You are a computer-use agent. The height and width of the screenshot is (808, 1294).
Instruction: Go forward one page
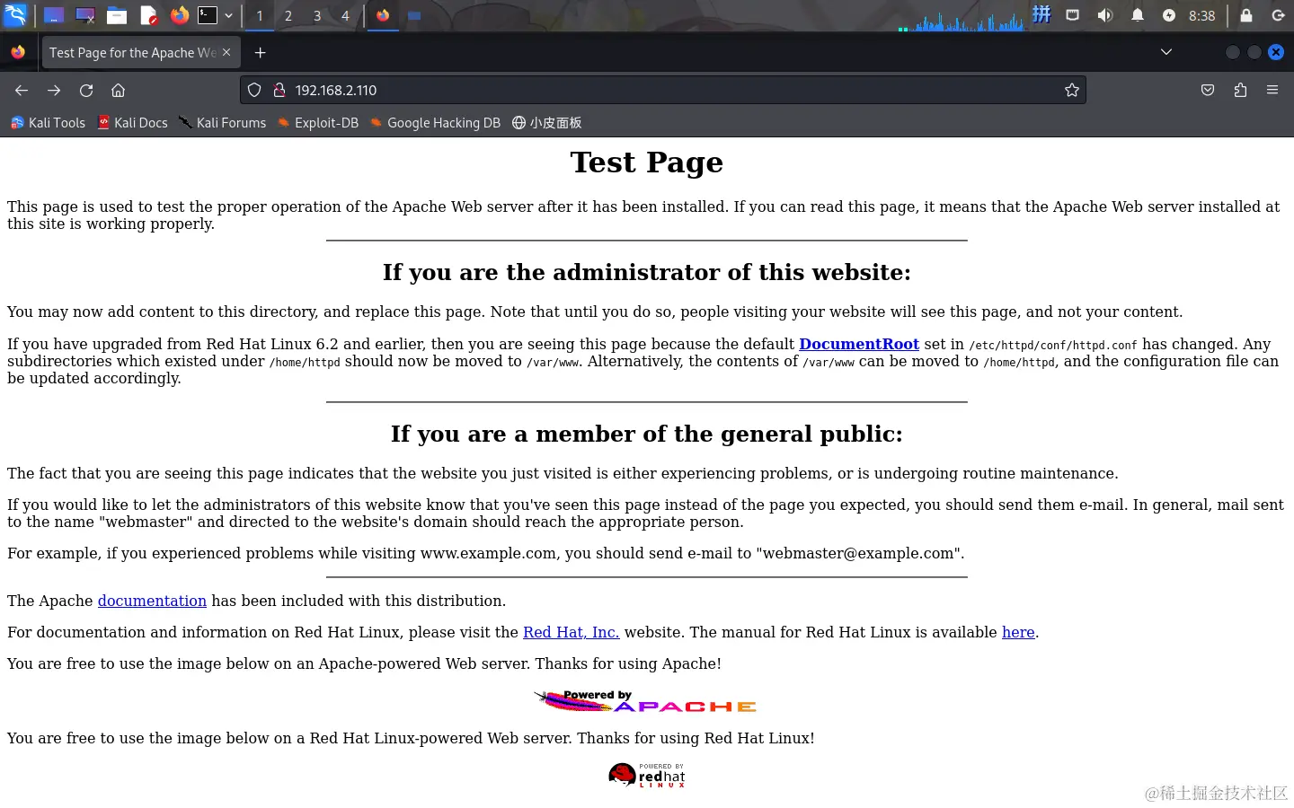[54, 90]
